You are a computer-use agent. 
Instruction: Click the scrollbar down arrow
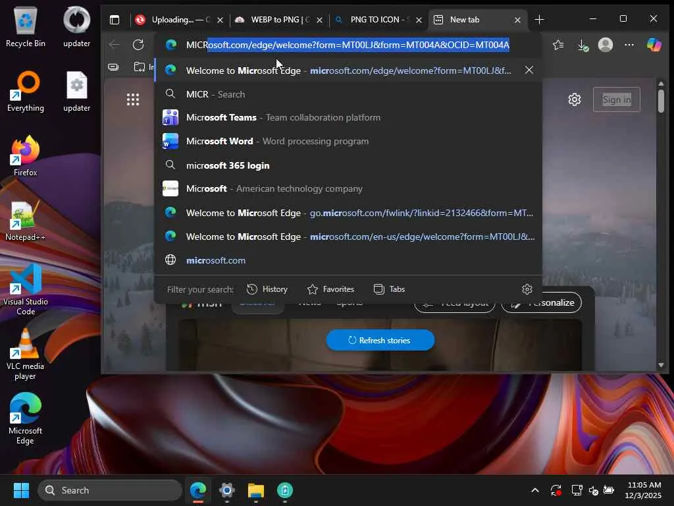coord(661,365)
